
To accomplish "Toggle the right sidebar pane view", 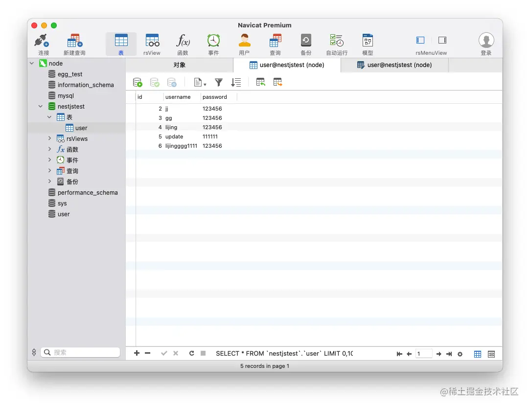I will tap(442, 40).
